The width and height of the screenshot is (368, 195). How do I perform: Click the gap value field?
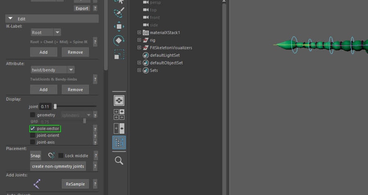pyautogui.click(x=45, y=122)
